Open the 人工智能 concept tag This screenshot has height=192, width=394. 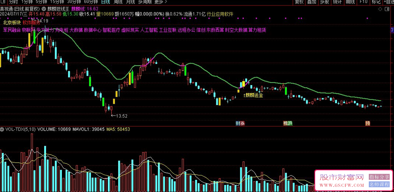(x=149, y=30)
